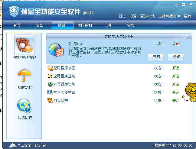The image size is (196, 149).
Task: Click the 应用程序加固 folder icon
Action: point(50,68)
